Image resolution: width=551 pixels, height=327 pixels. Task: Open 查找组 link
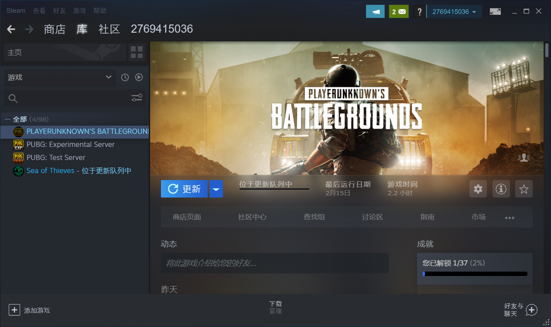[x=314, y=217]
